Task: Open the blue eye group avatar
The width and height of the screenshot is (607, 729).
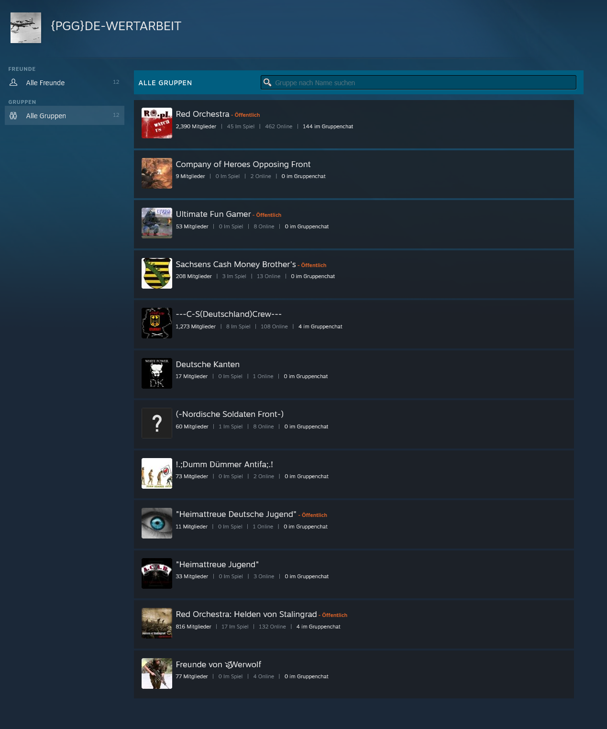Action: pos(156,523)
